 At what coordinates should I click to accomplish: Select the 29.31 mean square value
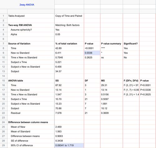tap(111, 85)
